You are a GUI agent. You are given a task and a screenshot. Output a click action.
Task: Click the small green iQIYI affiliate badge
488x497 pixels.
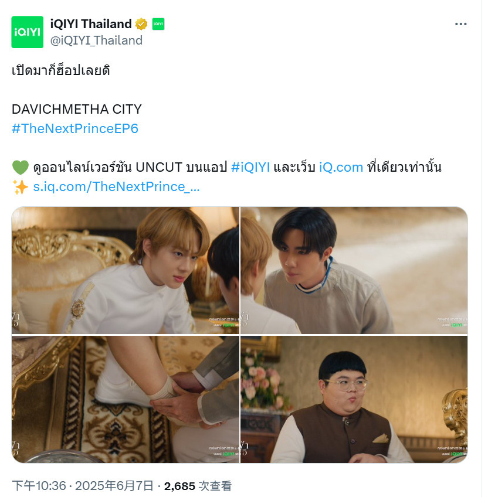pos(158,24)
